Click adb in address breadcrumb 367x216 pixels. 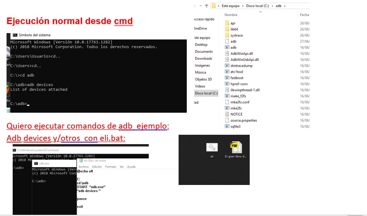(279, 6)
